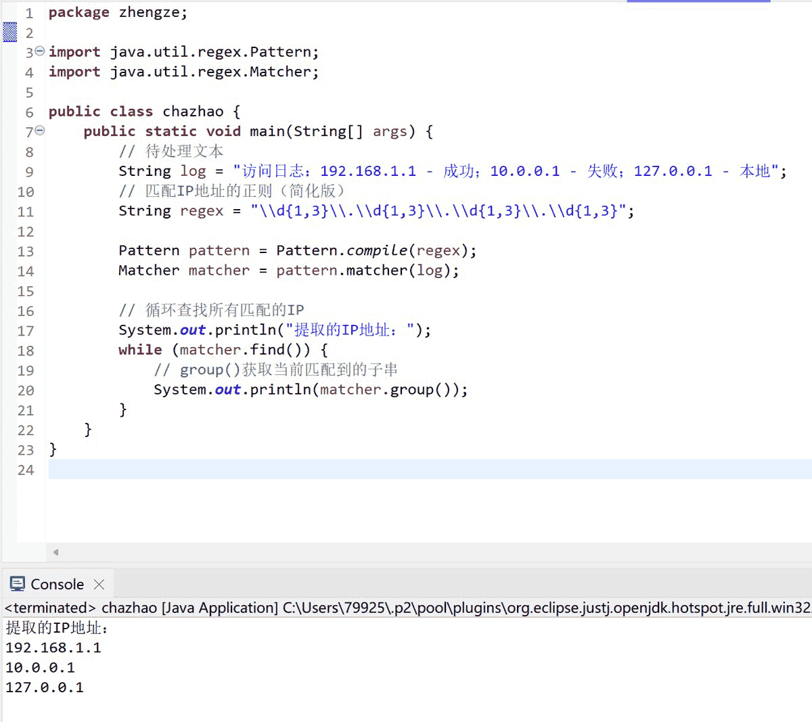Click the editor's horizontal scrollbar left arrow

coord(55,552)
